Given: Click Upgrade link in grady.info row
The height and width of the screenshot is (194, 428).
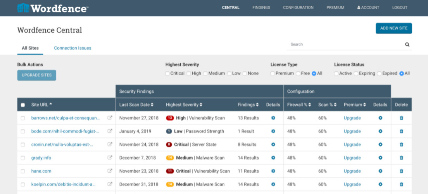Looking at the screenshot, I should (352, 158).
